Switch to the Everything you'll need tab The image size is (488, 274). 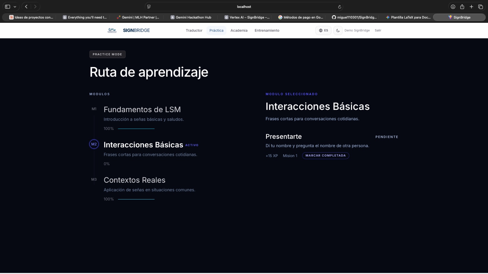click(x=85, y=17)
